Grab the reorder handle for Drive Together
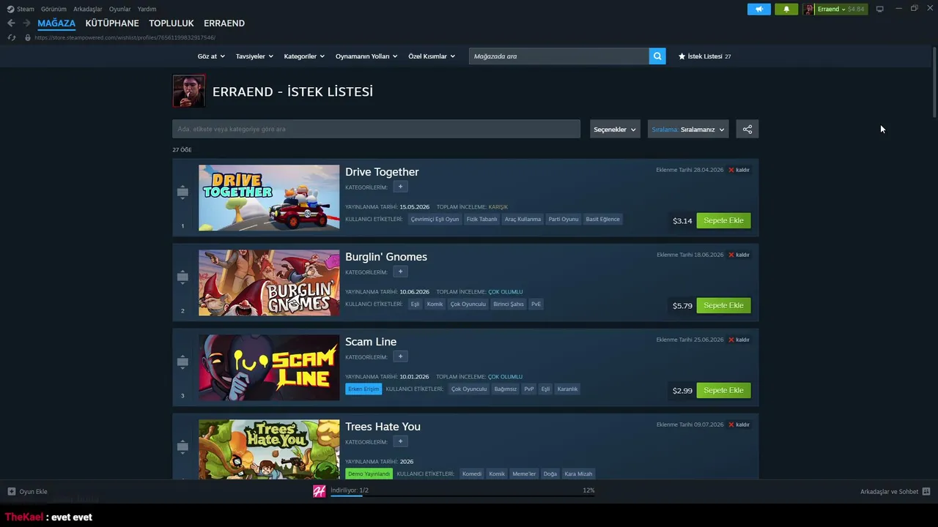 [182, 192]
